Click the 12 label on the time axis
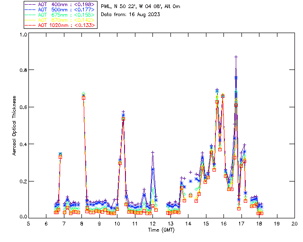The image size is (303, 242). [x=152, y=224]
